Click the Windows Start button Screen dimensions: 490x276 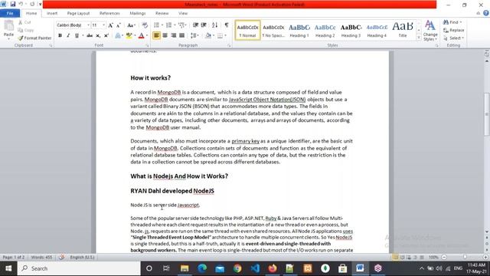pos(8,268)
